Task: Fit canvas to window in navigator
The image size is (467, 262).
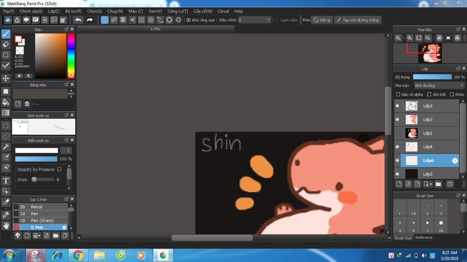Action: (x=419, y=38)
